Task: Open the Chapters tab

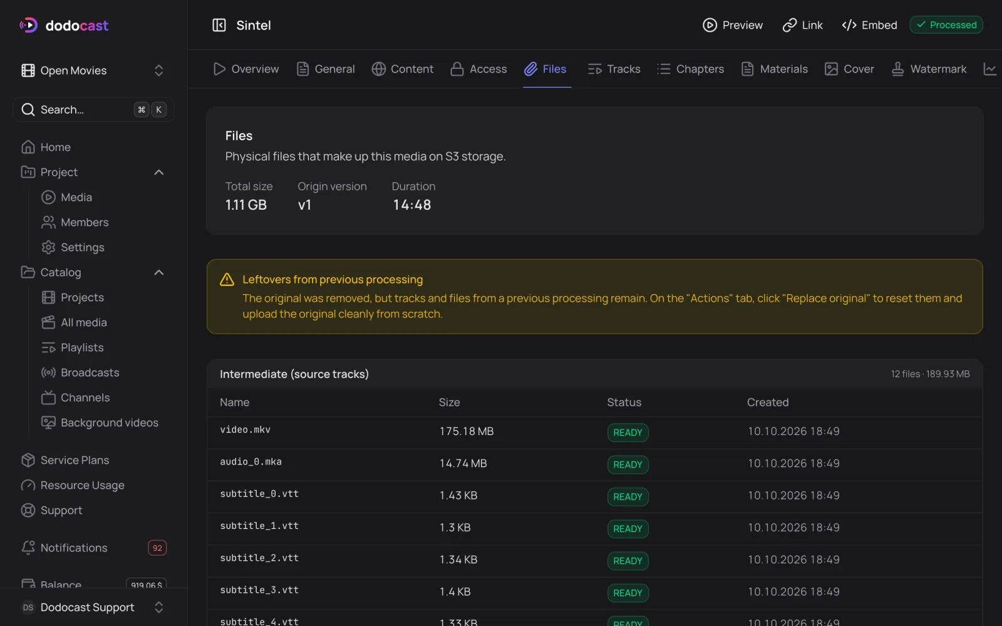Action: pos(691,69)
